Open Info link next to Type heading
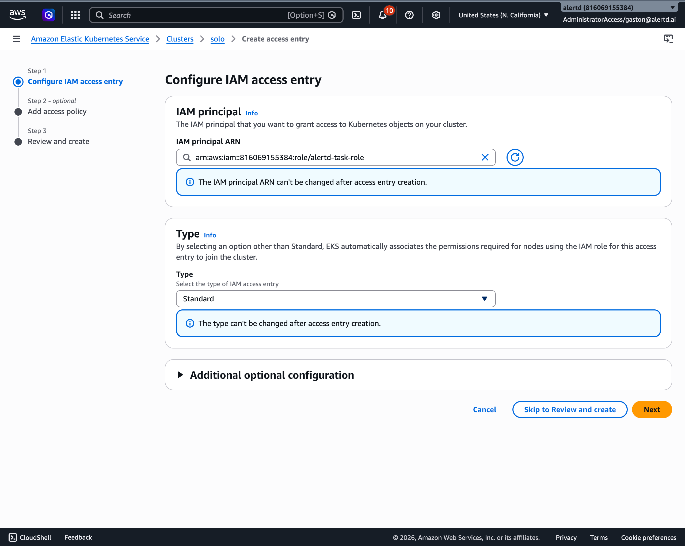Image resolution: width=685 pixels, height=546 pixels. pyautogui.click(x=210, y=235)
